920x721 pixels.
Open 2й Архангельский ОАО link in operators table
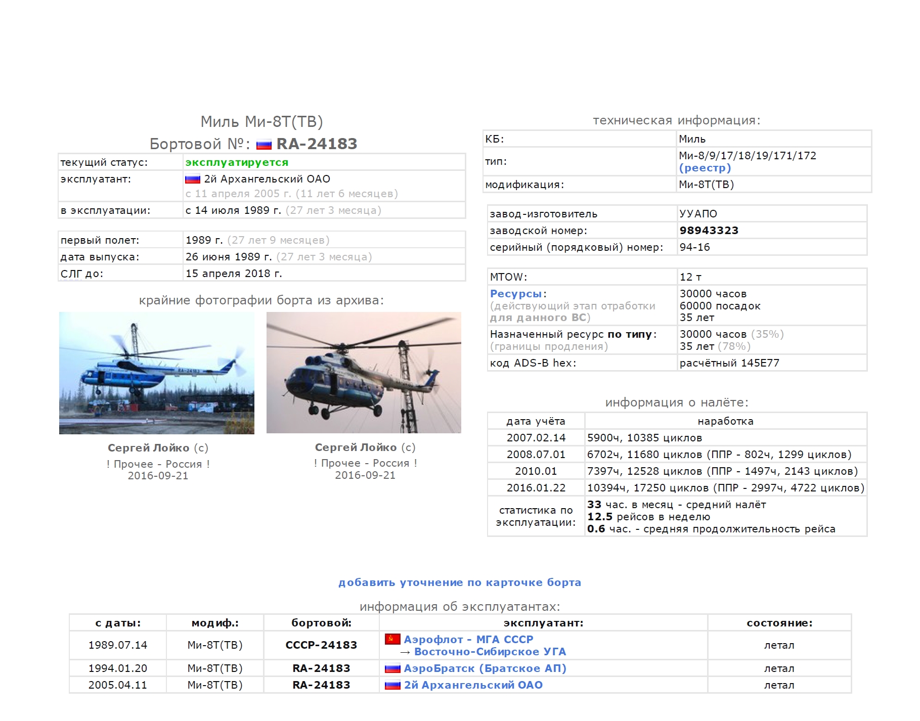(473, 685)
